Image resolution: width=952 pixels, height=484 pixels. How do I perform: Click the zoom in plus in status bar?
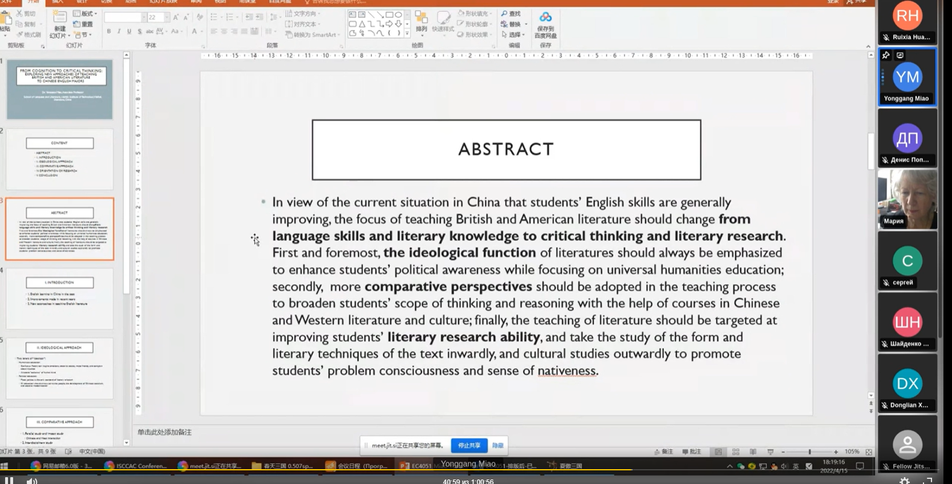836,452
